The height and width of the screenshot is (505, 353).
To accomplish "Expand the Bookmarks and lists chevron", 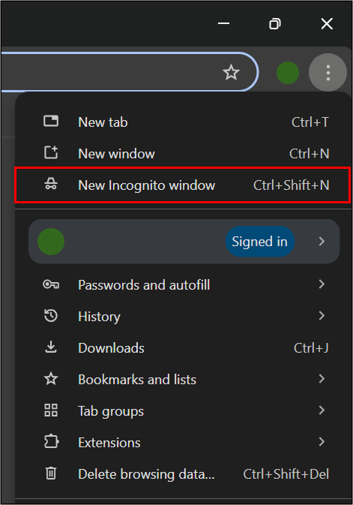I will coord(322,378).
